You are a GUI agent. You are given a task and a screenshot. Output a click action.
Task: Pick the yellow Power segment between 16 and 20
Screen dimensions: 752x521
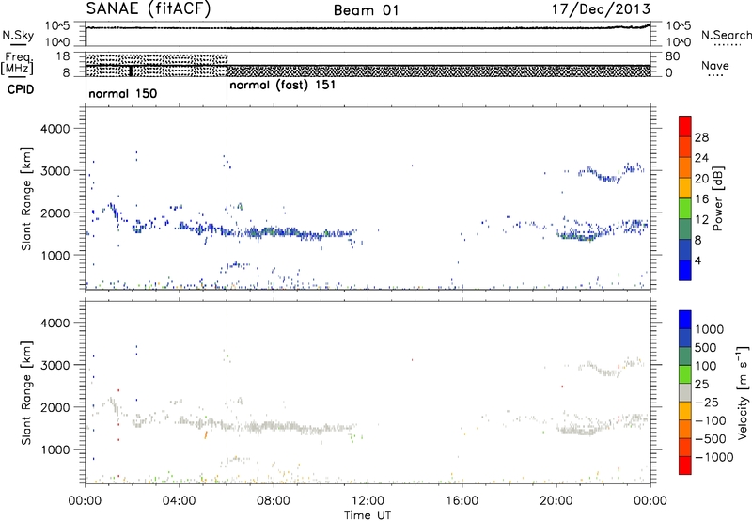coord(685,187)
